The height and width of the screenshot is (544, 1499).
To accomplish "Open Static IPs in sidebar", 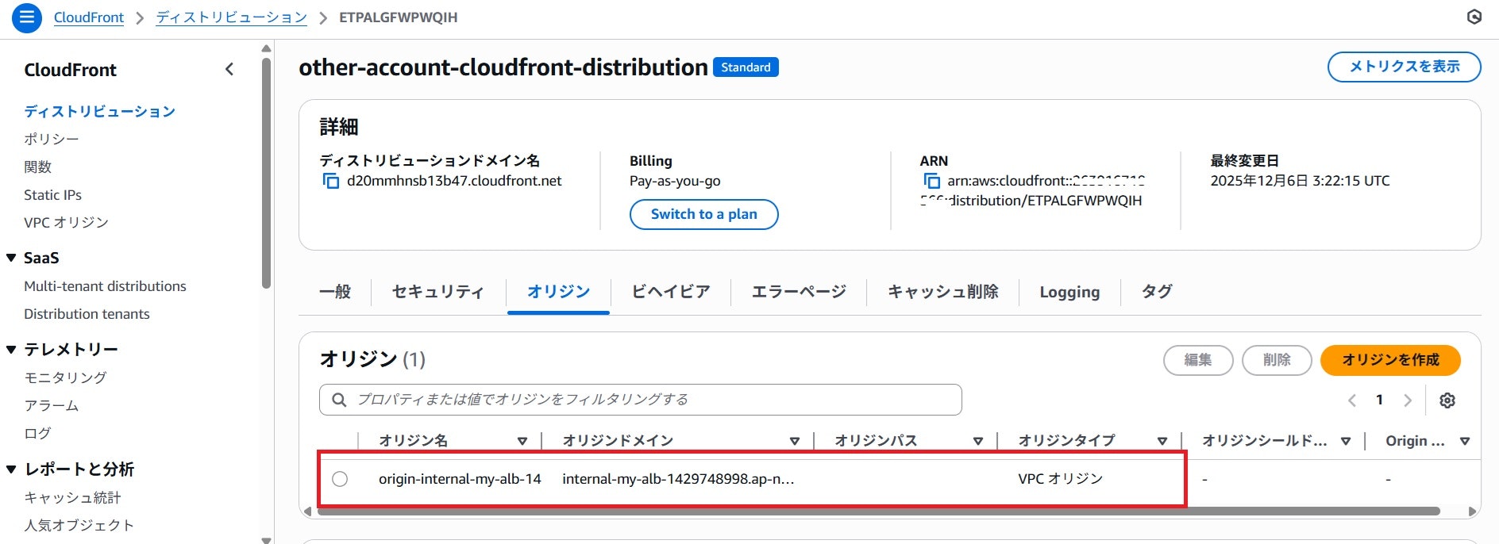I will [52, 195].
